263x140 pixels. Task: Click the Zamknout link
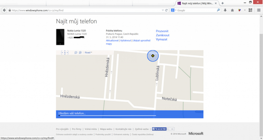click(x=163, y=35)
